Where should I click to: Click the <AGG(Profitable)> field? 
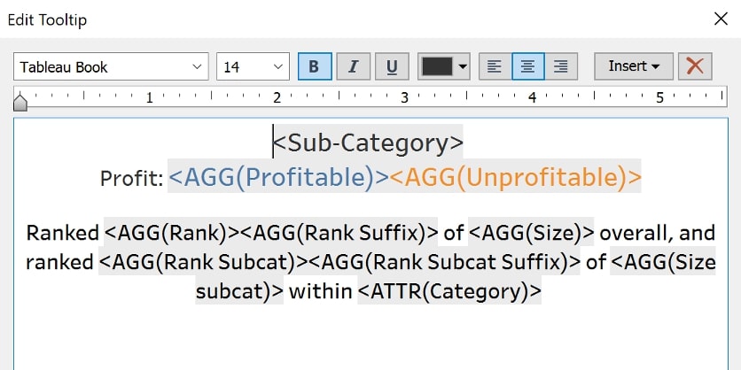point(278,178)
